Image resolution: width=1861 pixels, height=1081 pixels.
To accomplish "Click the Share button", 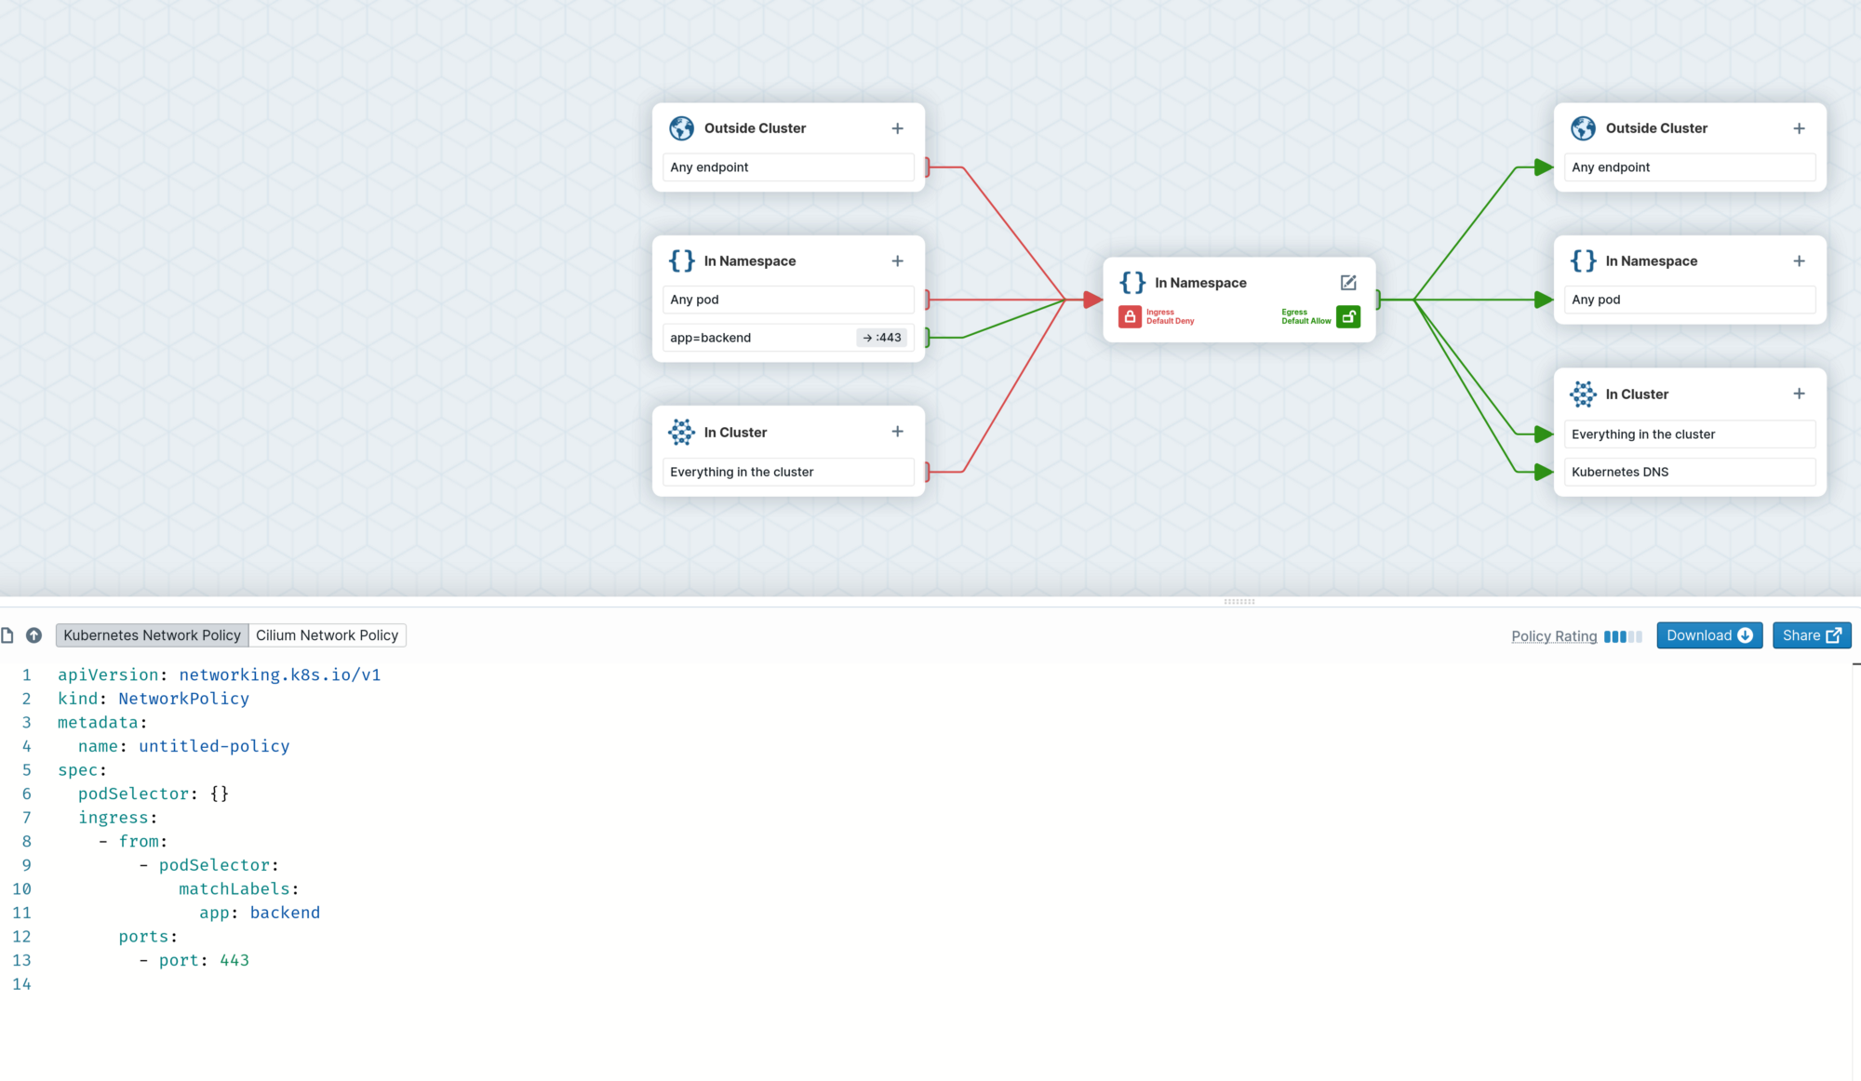I will tap(1811, 635).
